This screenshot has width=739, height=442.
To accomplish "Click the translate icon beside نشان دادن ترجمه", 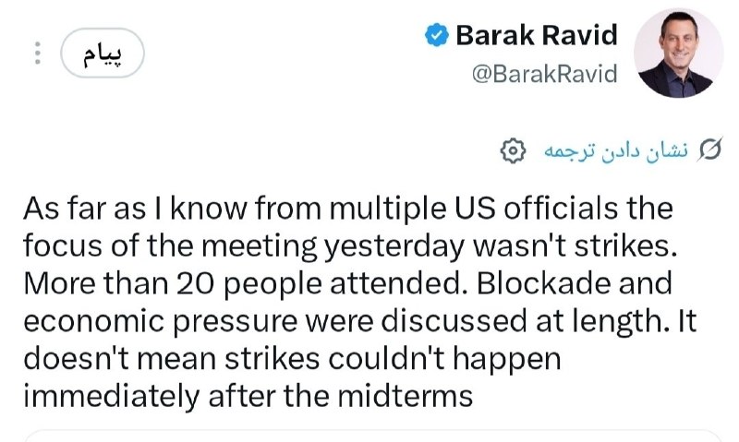I will [x=709, y=149].
